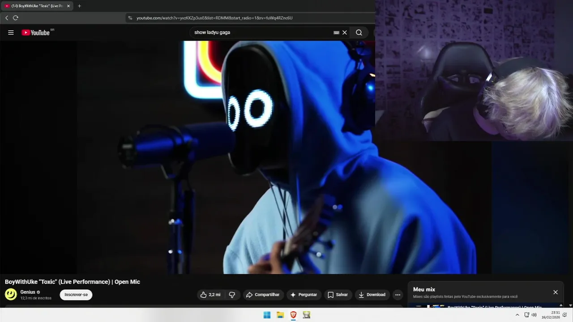The width and height of the screenshot is (573, 322).
Task: Click the Brave browser taskbar icon
Action: 293,315
